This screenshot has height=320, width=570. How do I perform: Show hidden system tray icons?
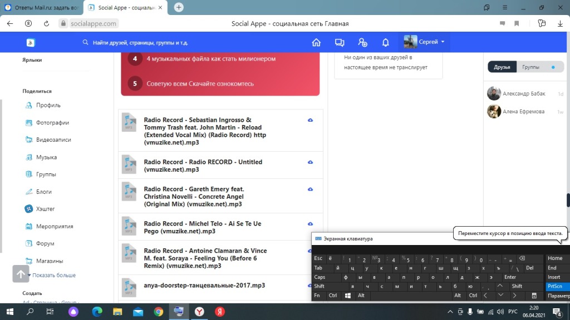[450, 312]
